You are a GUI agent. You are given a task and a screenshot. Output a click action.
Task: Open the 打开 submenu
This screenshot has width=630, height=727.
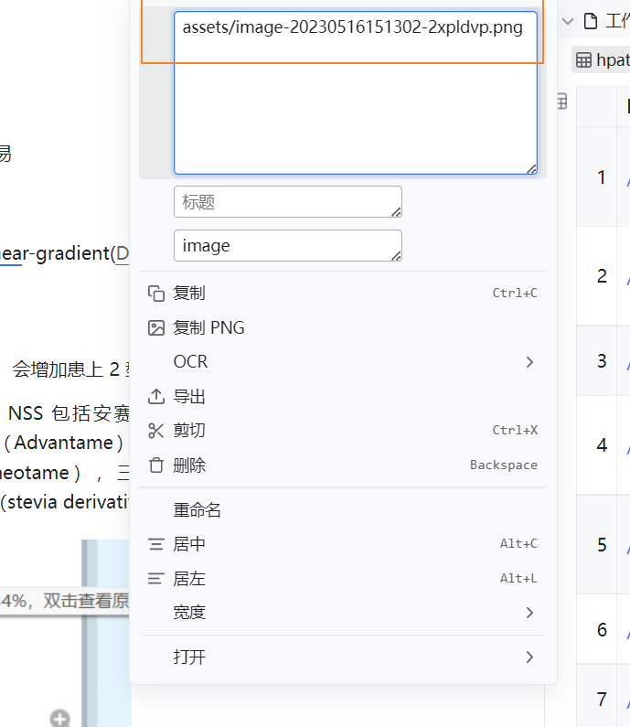[343, 657]
